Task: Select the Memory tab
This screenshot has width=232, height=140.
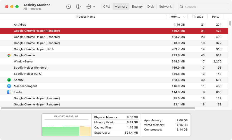Action: (121, 7)
